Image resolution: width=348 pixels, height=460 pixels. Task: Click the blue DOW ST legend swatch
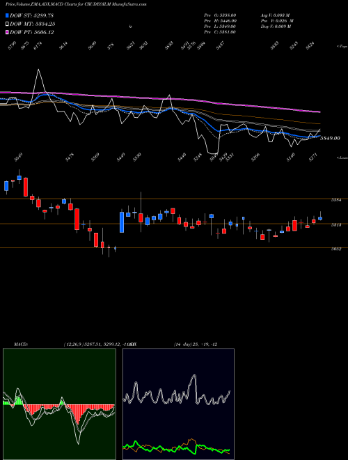(x=7, y=15)
